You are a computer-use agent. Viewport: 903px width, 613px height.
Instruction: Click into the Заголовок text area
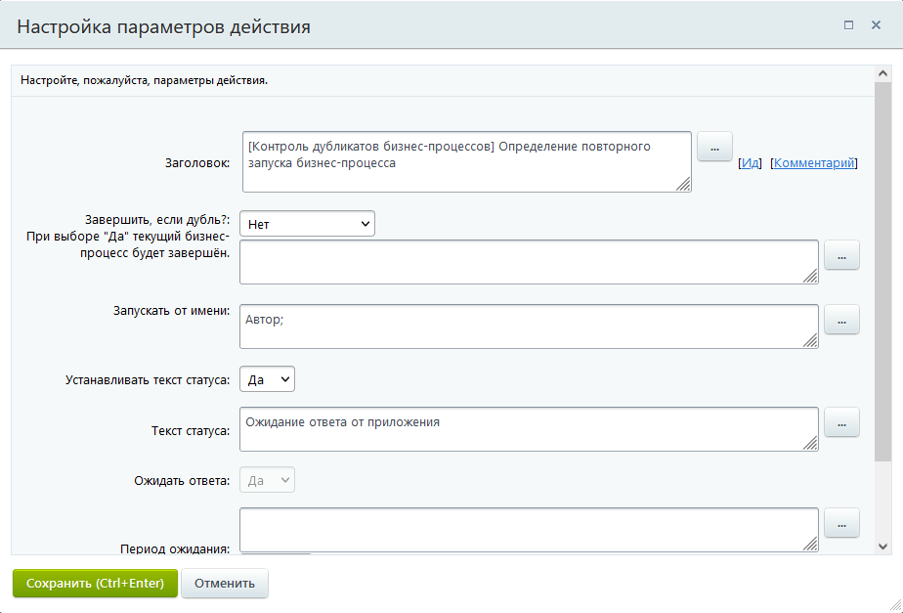click(x=465, y=161)
